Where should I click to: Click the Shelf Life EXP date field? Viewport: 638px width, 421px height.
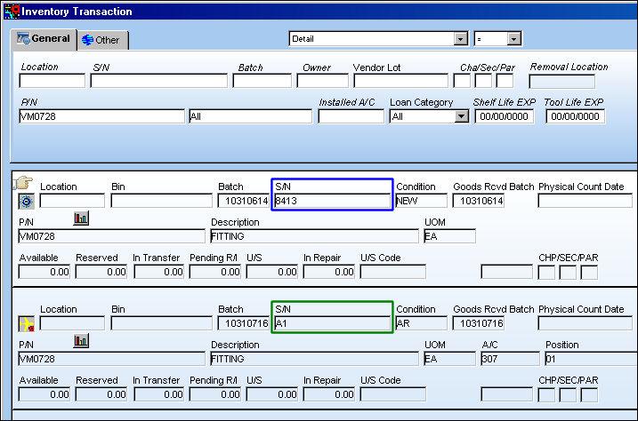click(x=505, y=116)
